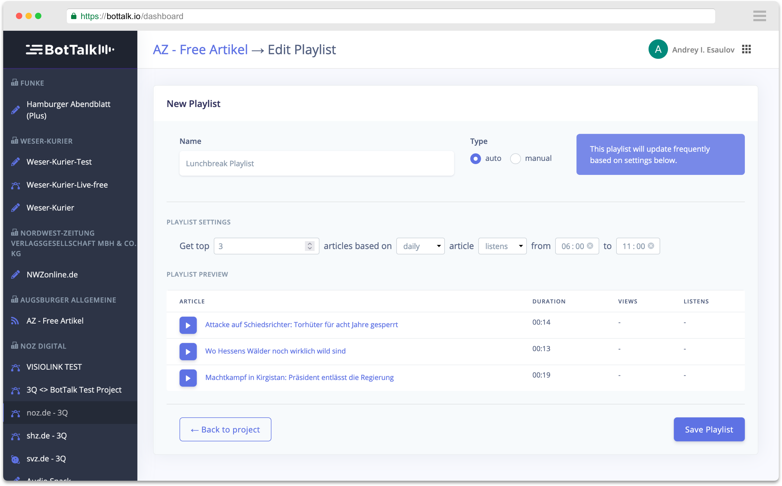782x486 pixels.
Task: Click the playlist Name input field
Action: click(316, 163)
